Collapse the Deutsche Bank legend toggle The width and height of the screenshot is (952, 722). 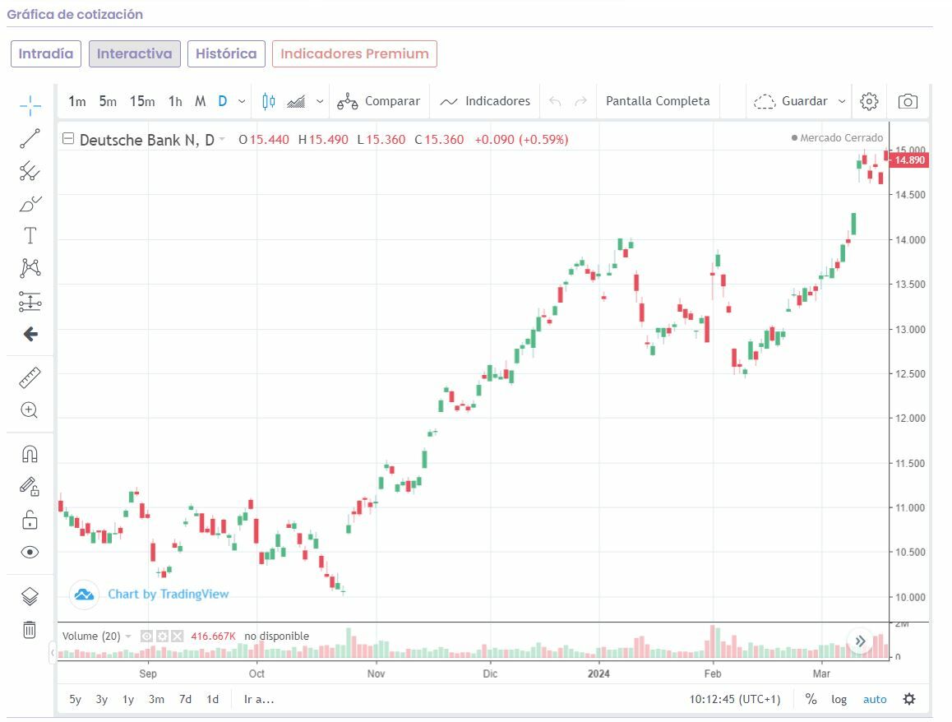68,139
